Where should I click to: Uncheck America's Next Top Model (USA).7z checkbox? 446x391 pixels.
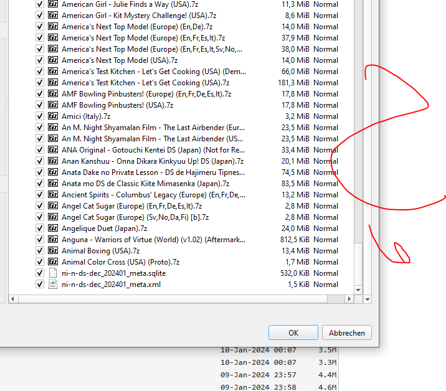pos(40,60)
